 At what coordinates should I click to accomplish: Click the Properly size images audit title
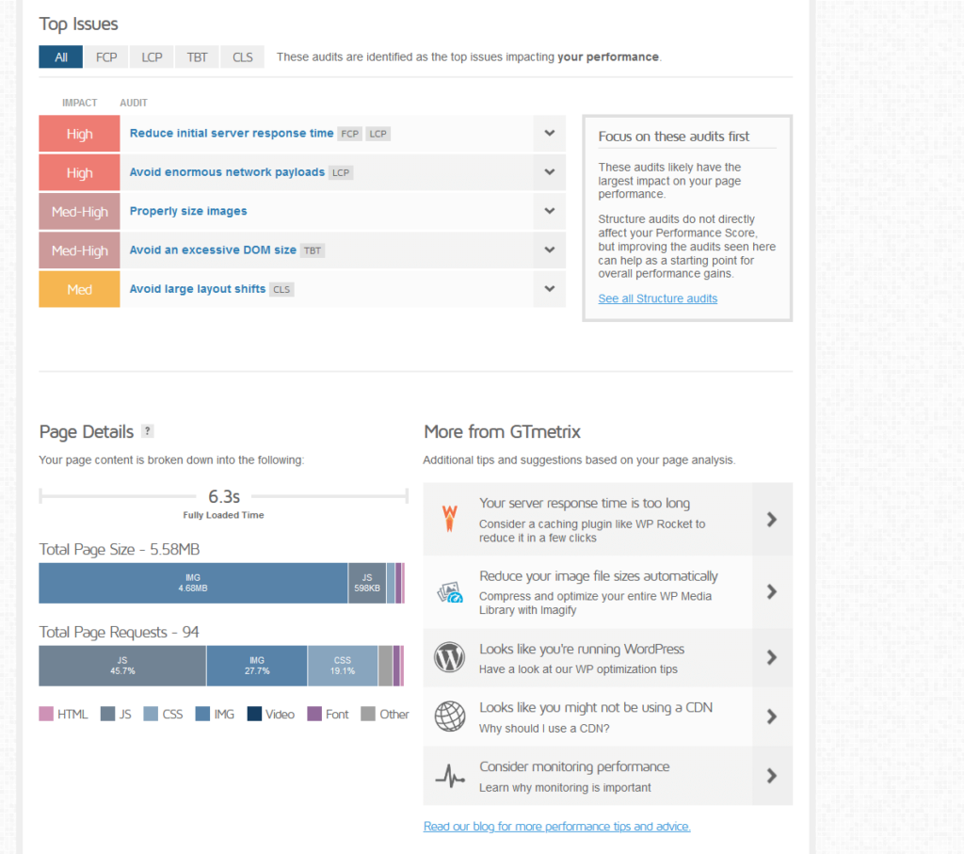(x=188, y=212)
